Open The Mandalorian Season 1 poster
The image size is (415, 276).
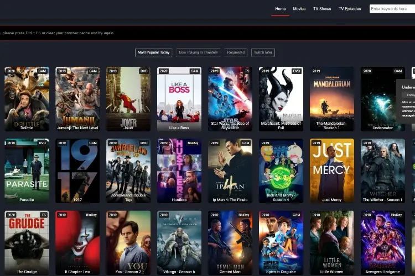click(331, 99)
